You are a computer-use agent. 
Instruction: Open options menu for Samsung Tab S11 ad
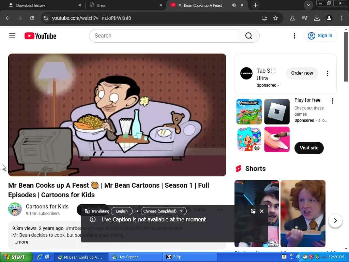pos(328,73)
